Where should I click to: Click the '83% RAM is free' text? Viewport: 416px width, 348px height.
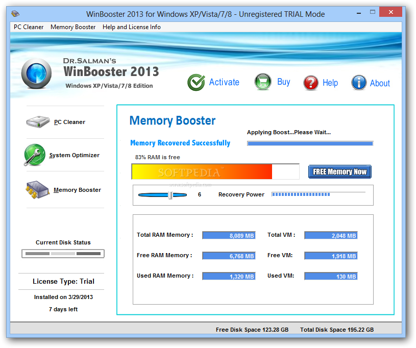point(158,157)
